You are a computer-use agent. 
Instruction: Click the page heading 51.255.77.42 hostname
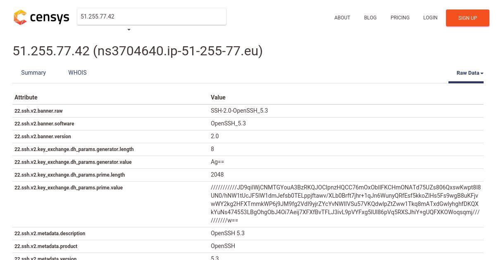point(138,51)
